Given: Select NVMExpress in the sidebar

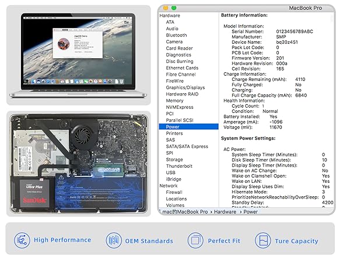Looking at the screenshot, I should [180, 107].
